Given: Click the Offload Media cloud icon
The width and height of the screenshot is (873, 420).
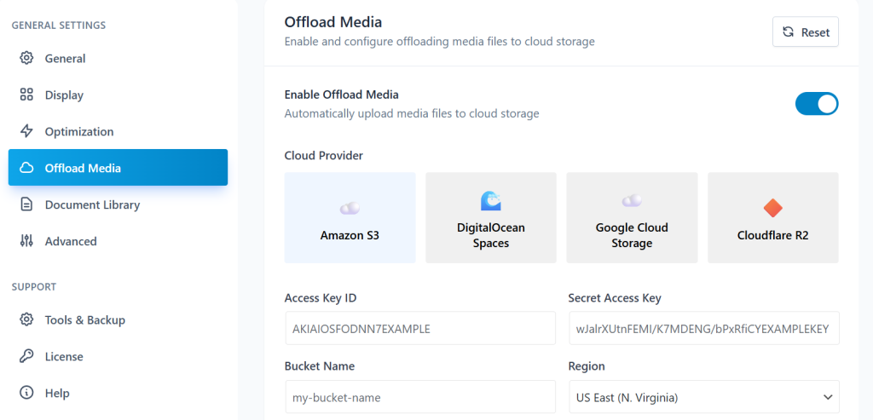Looking at the screenshot, I should click(26, 168).
